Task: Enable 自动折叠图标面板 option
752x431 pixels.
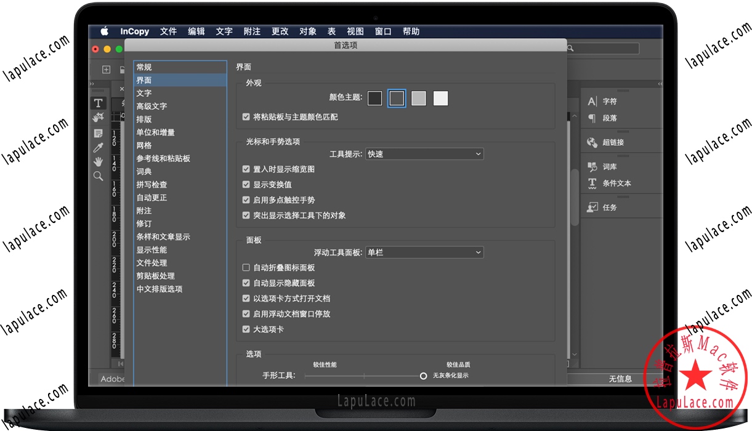Action: tap(246, 267)
